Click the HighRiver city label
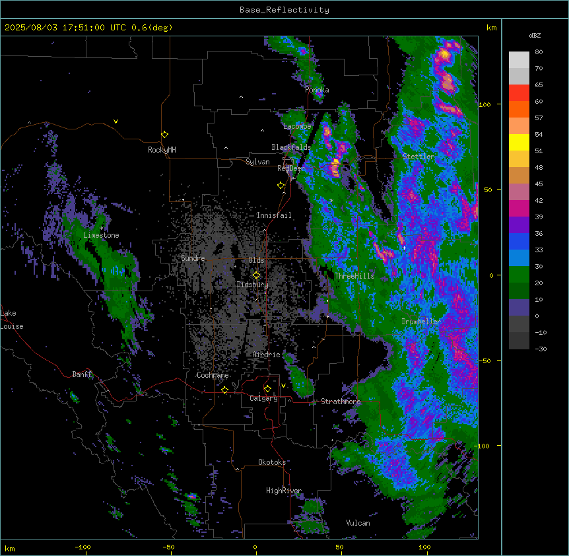The image size is (569, 556). coord(284,491)
